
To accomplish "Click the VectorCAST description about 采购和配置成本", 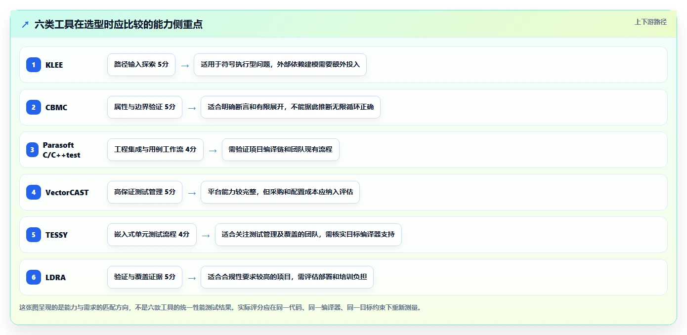I will click(x=280, y=192).
